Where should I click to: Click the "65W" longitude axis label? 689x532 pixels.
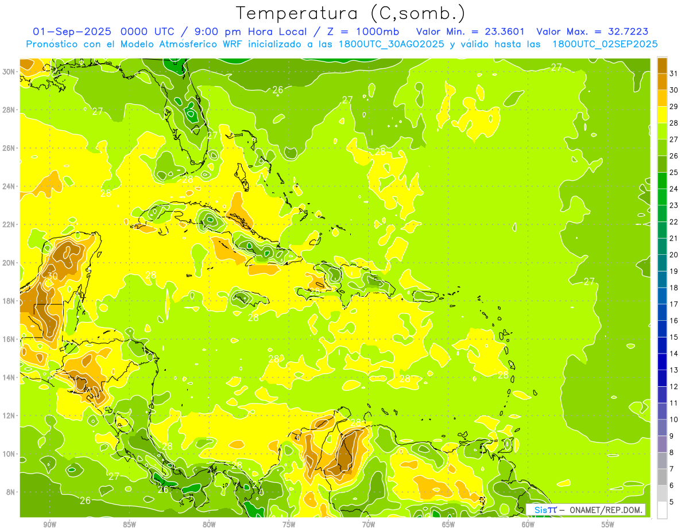click(448, 525)
